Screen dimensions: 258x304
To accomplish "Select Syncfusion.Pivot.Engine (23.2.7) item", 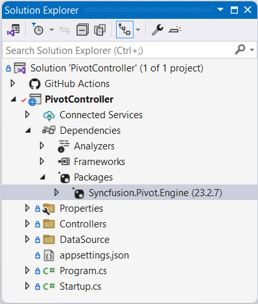I will click(x=156, y=193).
